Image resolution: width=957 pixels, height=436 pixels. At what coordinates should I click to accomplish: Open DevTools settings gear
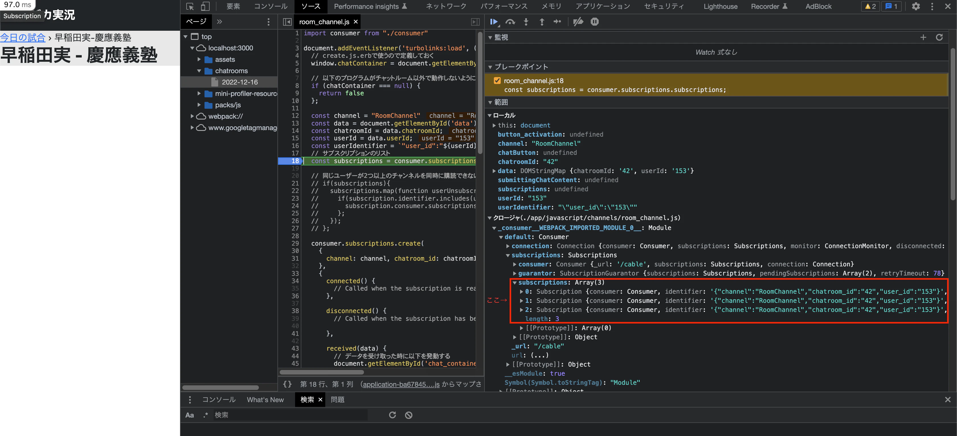tap(916, 7)
